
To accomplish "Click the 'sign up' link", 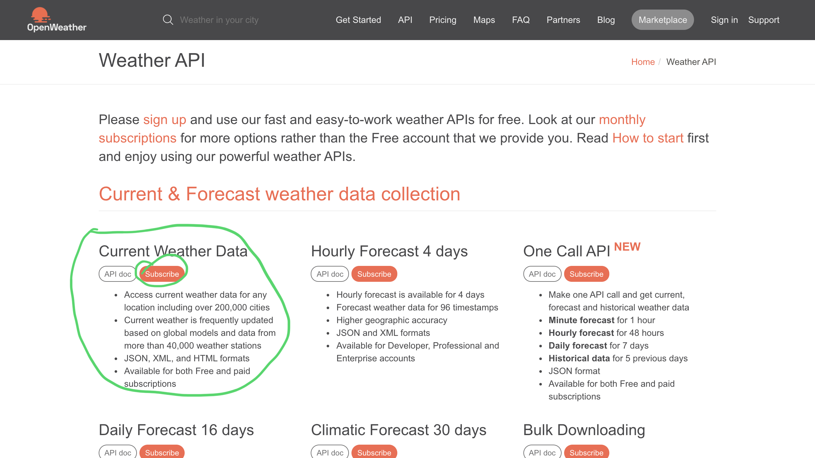I will 165,120.
